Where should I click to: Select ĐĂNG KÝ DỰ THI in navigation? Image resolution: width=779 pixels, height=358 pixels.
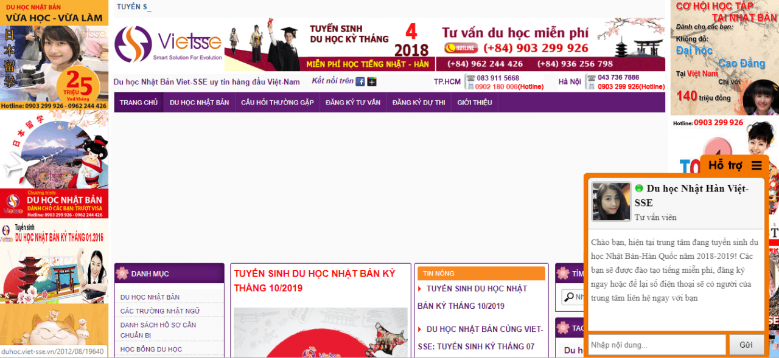point(419,103)
